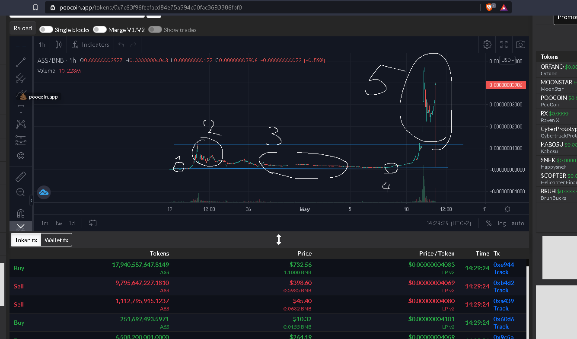This screenshot has width=577, height=339.
Task: Open the USD currency dropdown
Action: [x=507, y=60]
